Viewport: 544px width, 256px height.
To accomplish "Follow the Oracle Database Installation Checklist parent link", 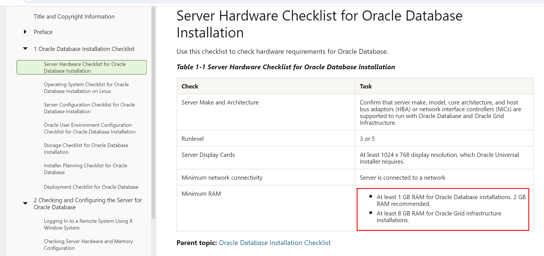I will [274, 243].
